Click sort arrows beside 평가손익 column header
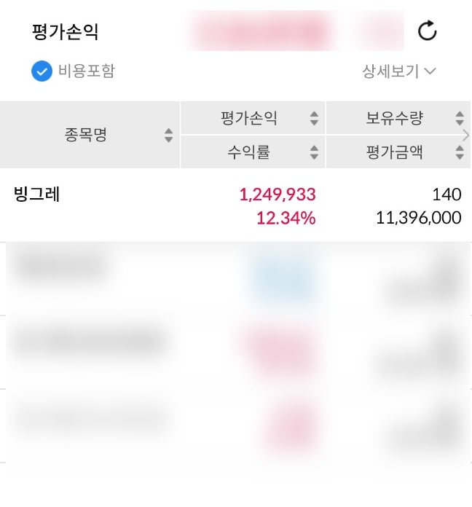 tap(314, 118)
